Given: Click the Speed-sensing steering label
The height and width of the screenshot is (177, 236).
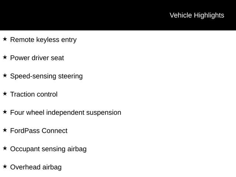Looking at the screenshot, I should click(x=46, y=76).
